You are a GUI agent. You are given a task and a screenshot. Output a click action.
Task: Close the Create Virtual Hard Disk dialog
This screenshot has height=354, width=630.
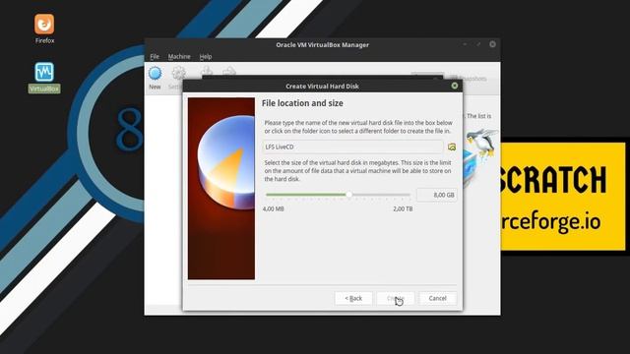point(455,86)
